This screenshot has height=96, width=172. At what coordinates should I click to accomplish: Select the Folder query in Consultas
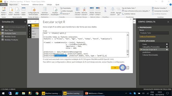pyautogui.click(x=13, y=27)
